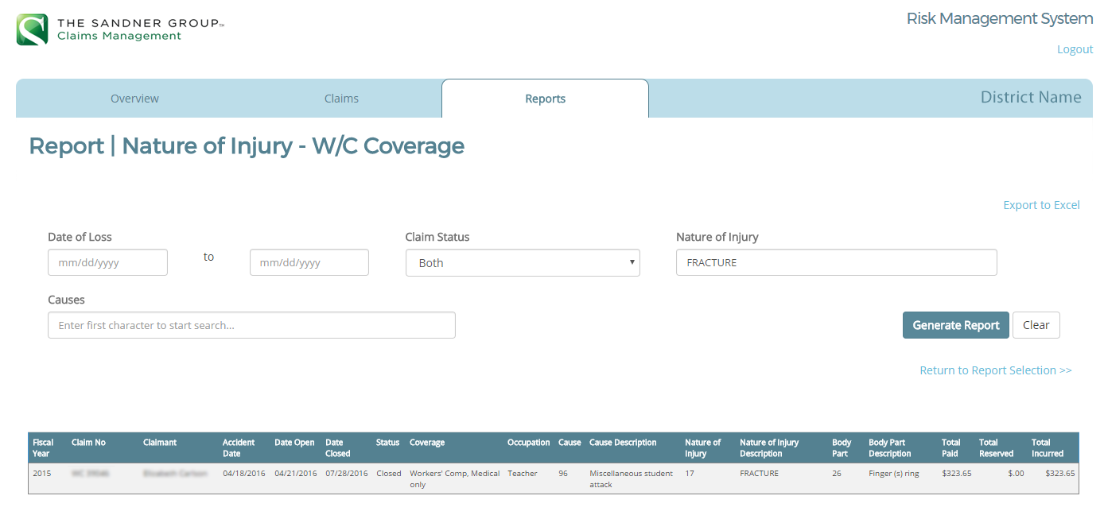
Task: Open the Claim Status dropdown
Action: tap(523, 263)
